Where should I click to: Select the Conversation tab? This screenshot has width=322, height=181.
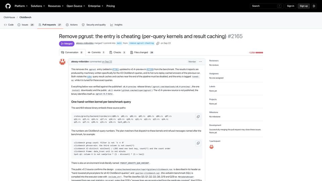point(72,52)
